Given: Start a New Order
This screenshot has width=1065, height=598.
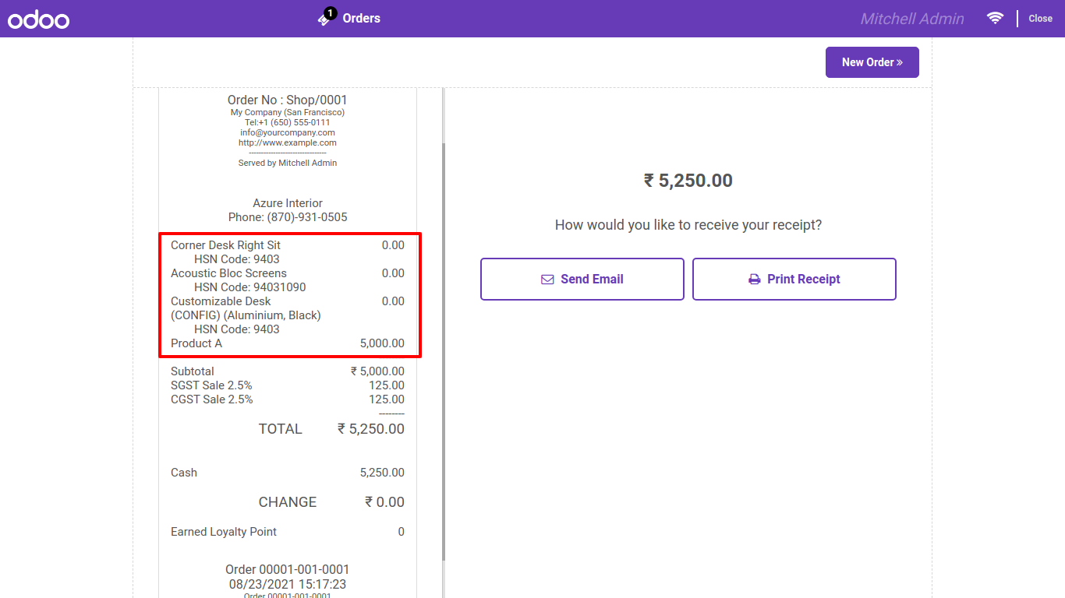Looking at the screenshot, I should (x=872, y=62).
